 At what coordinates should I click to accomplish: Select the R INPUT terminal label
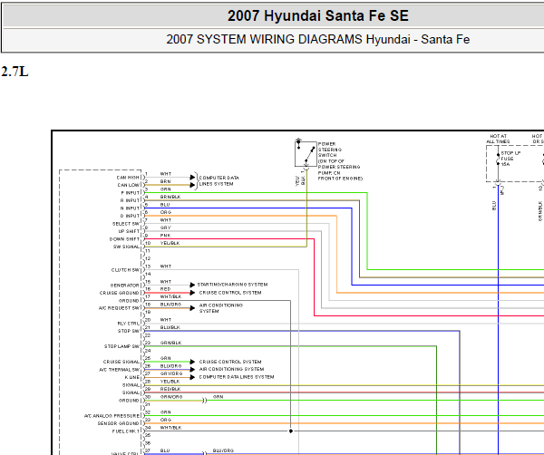[130, 200]
